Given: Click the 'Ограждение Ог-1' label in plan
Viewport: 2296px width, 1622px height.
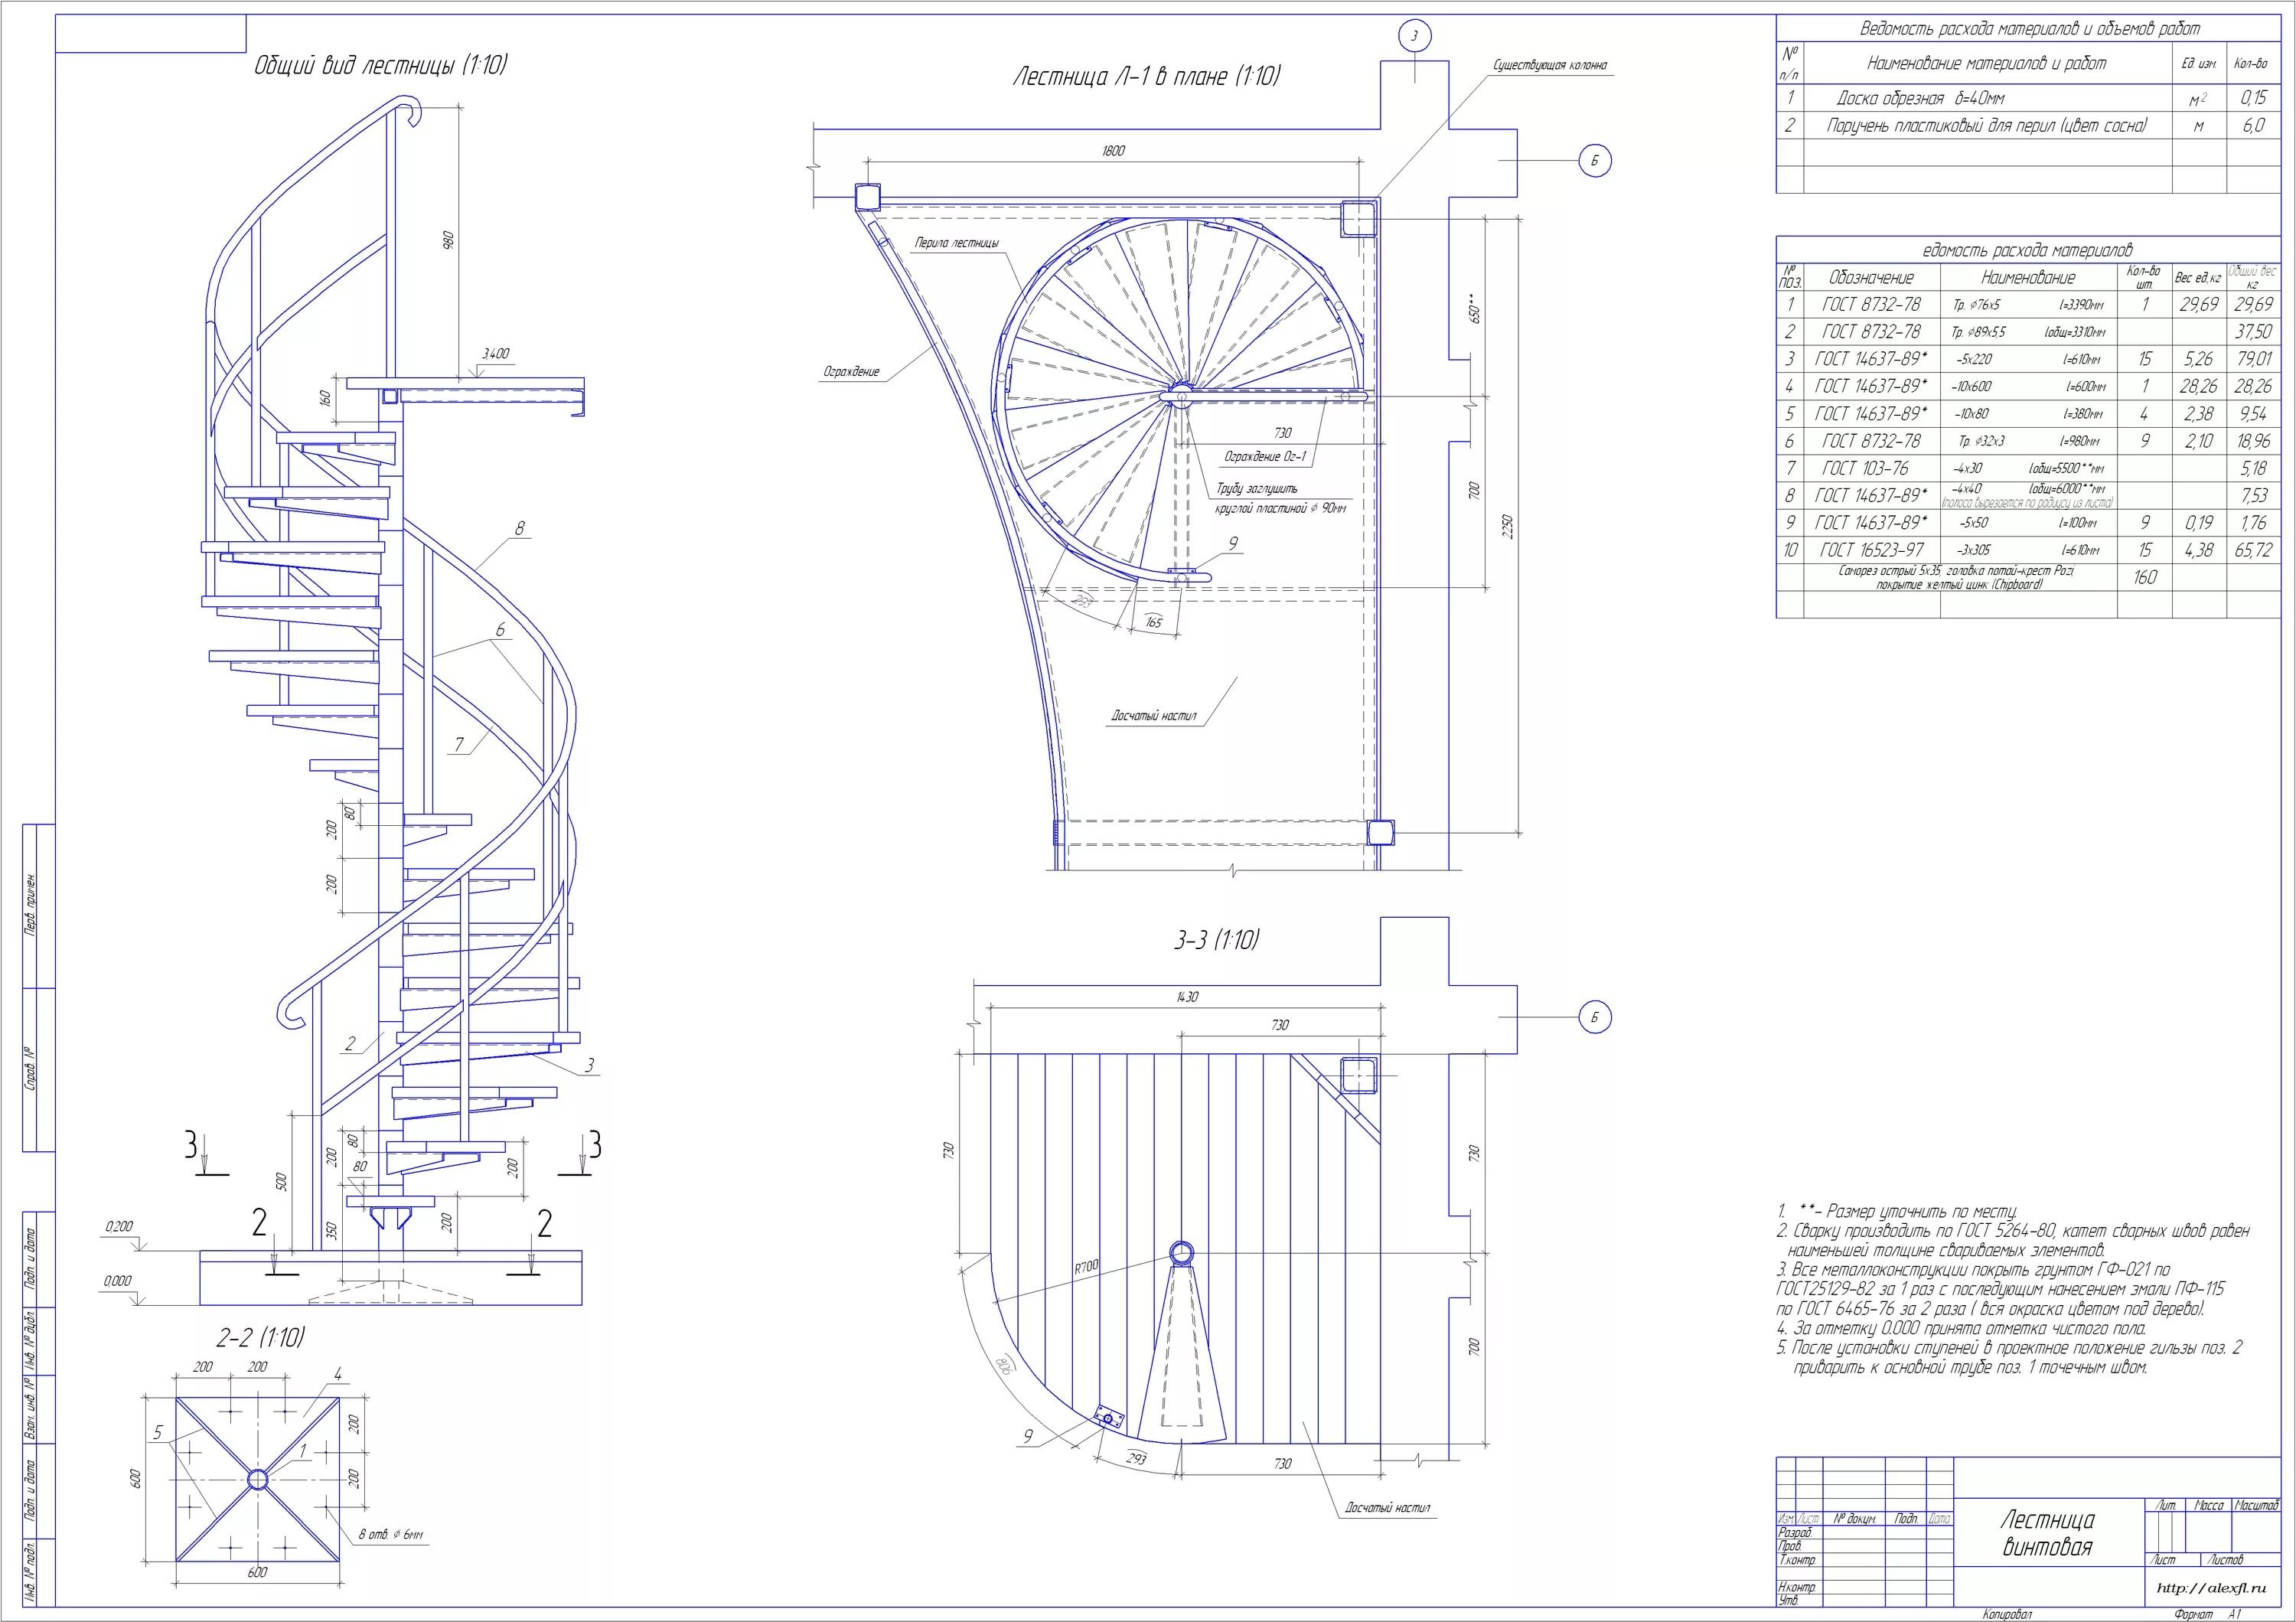Looking at the screenshot, I should tap(1265, 457).
